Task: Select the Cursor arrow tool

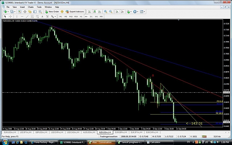Action: 5,17
